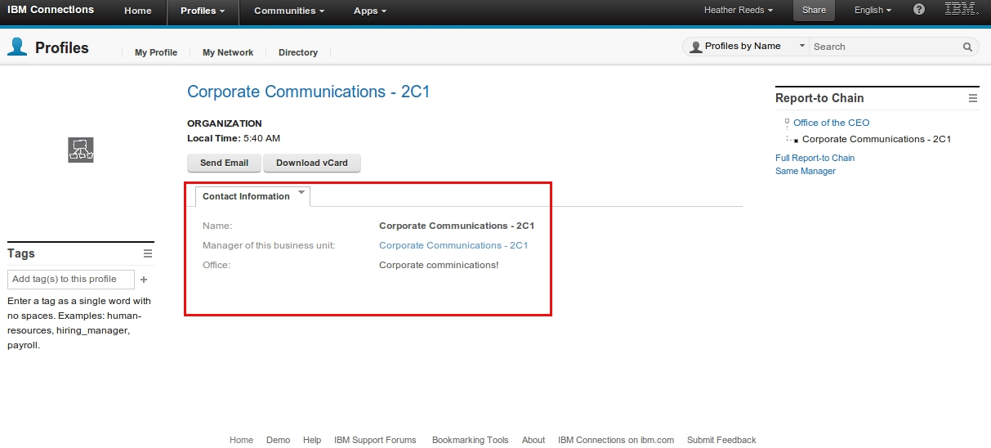Click the search magnifier icon

(967, 47)
